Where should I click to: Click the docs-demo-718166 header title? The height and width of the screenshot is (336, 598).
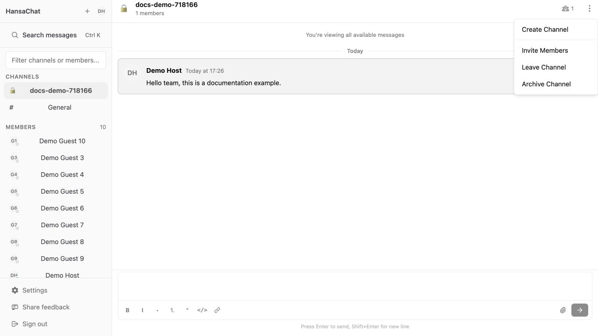(x=166, y=5)
